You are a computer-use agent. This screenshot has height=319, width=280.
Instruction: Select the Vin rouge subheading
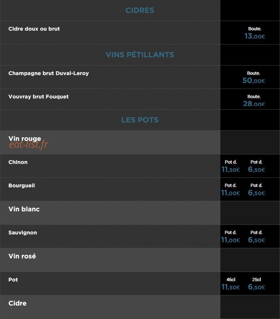(x=25, y=139)
